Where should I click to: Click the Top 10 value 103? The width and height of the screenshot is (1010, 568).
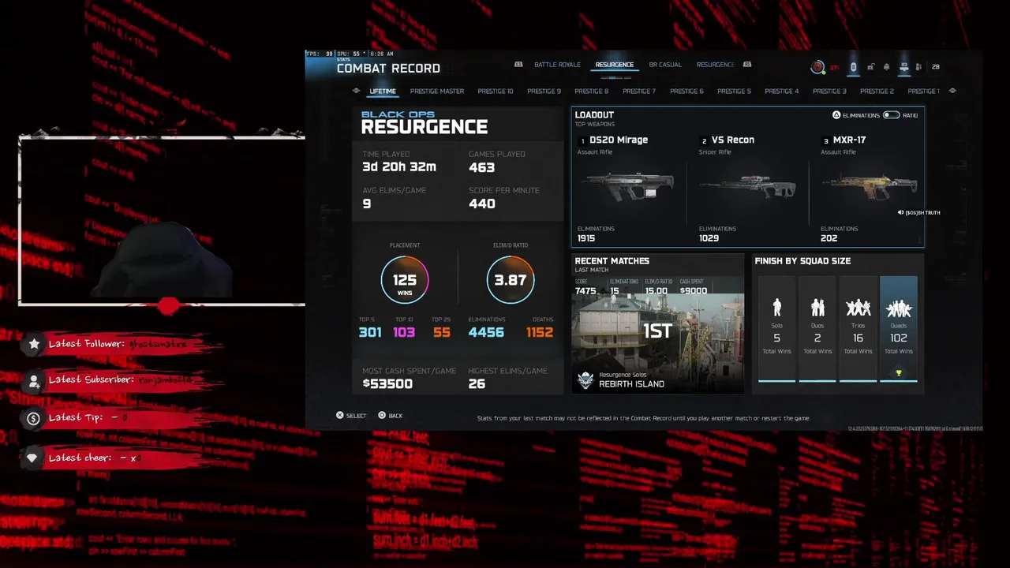coord(404,332)
